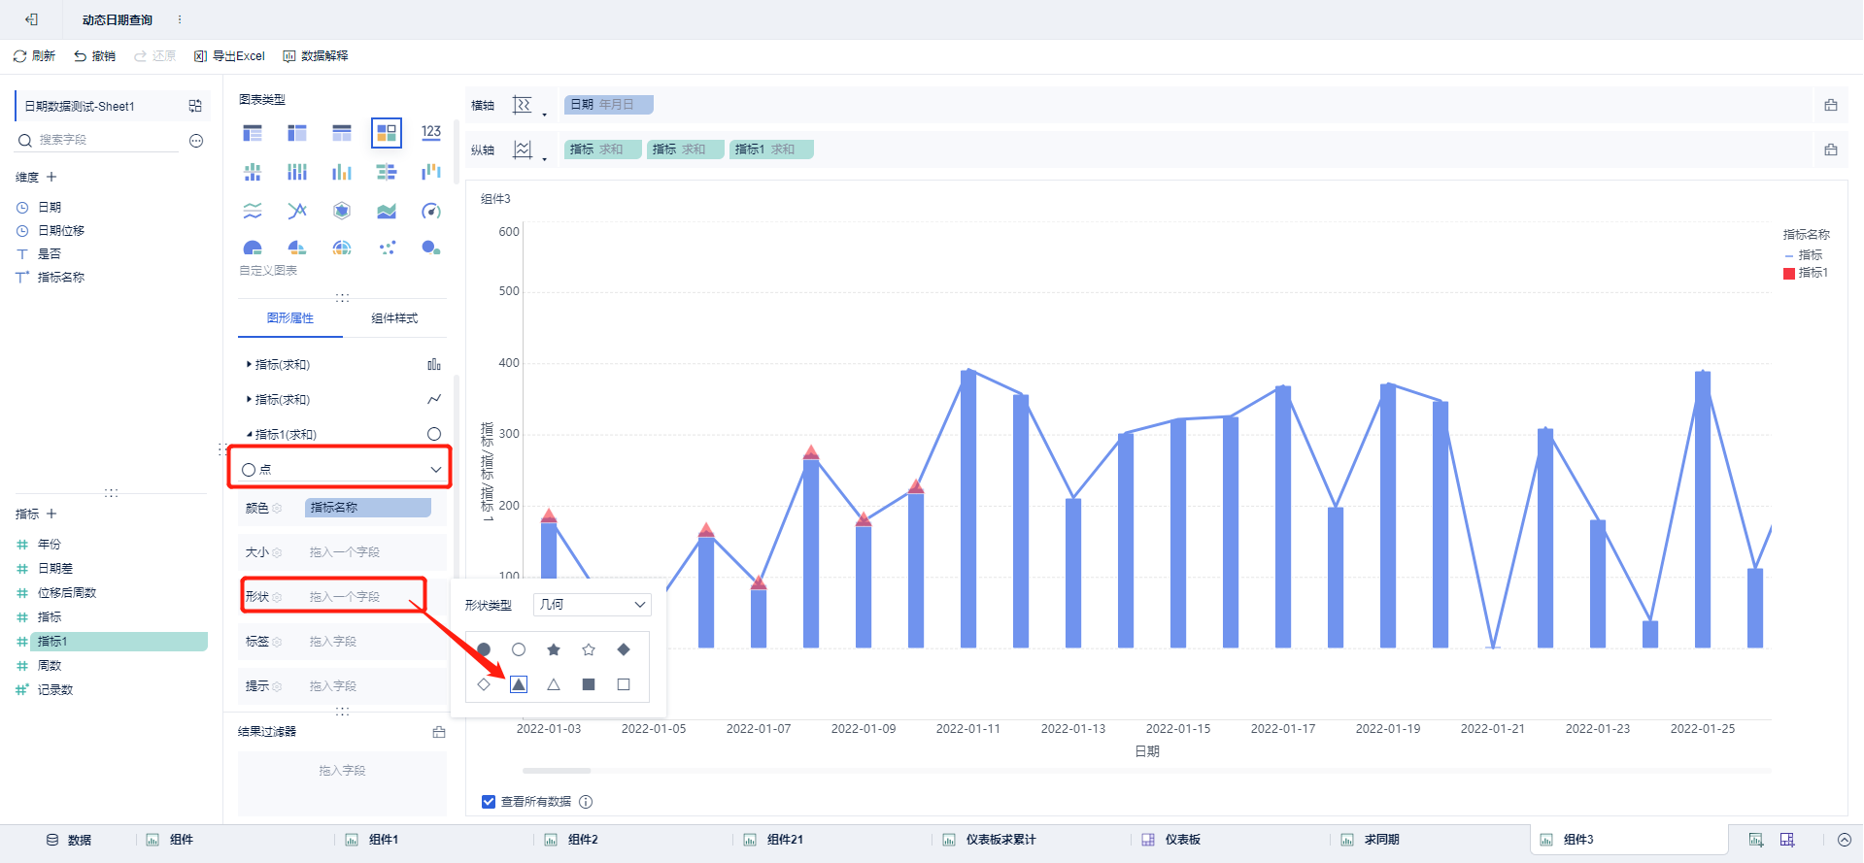1864x863 pixels.
Task: Choose the multi-series line chart type
Action: (x=297, y=211)
